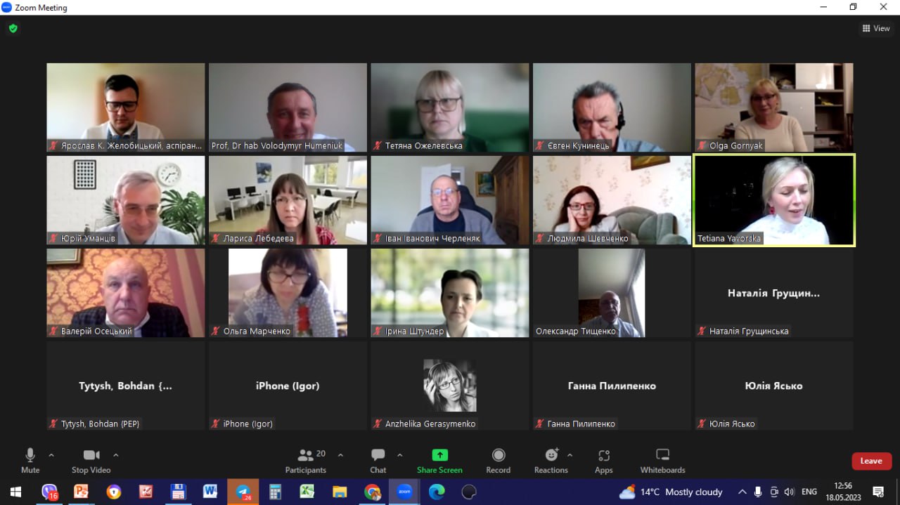Screen dimensions: 900x505
Task: Expand the Chat options chevron
Action: coord(400,455)
